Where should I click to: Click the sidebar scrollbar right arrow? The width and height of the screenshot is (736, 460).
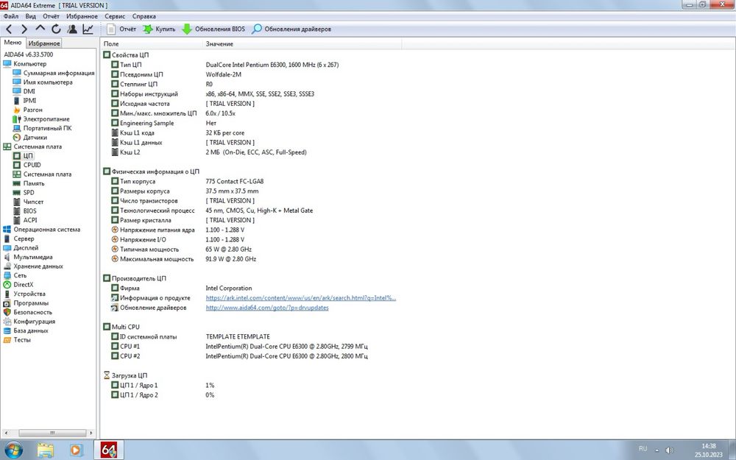tap(91, 433)
